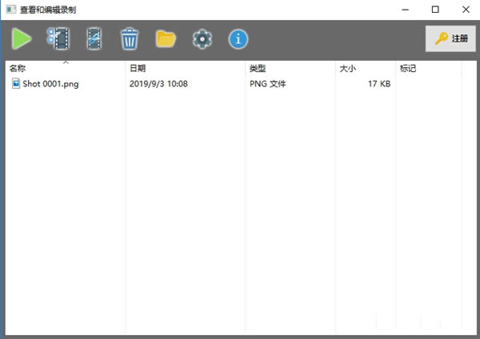Sort the list by the 日期 column header
This screenshot has height=339, width=480.
coord(138,69)
